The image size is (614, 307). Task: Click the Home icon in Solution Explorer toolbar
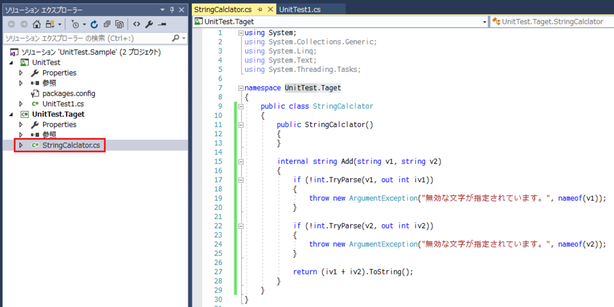pos(37,24)
